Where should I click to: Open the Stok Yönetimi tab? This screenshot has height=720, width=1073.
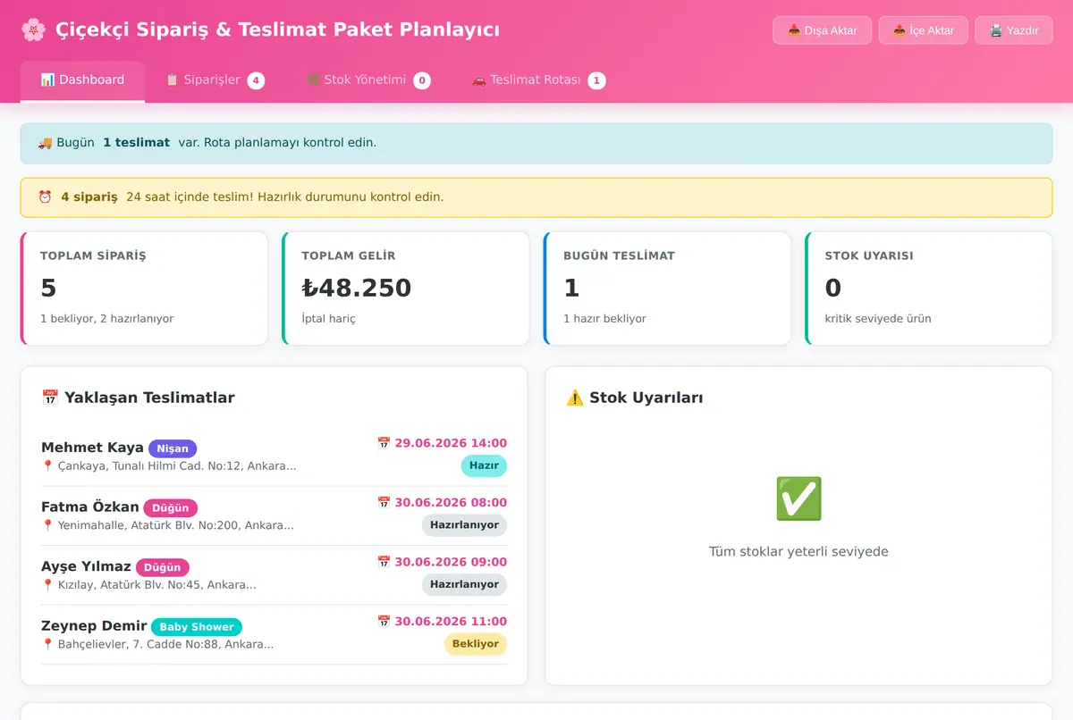(x=368, y=80)
